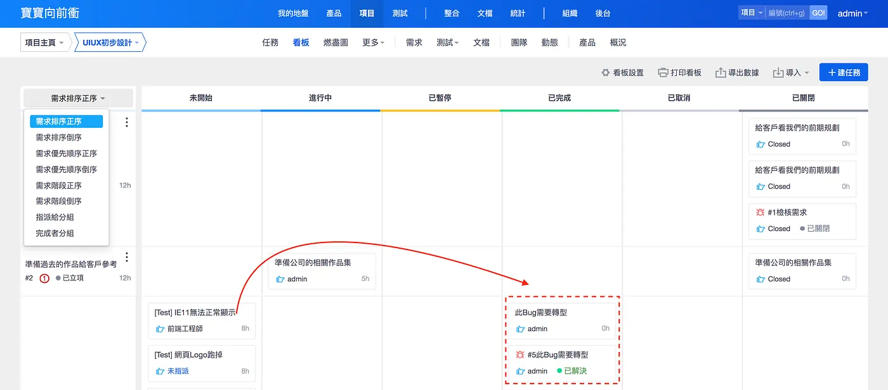The height and width of the screenshot is (390, 888).
Task: Click the 未指派 assignee link
Action: tap(178, 371)
